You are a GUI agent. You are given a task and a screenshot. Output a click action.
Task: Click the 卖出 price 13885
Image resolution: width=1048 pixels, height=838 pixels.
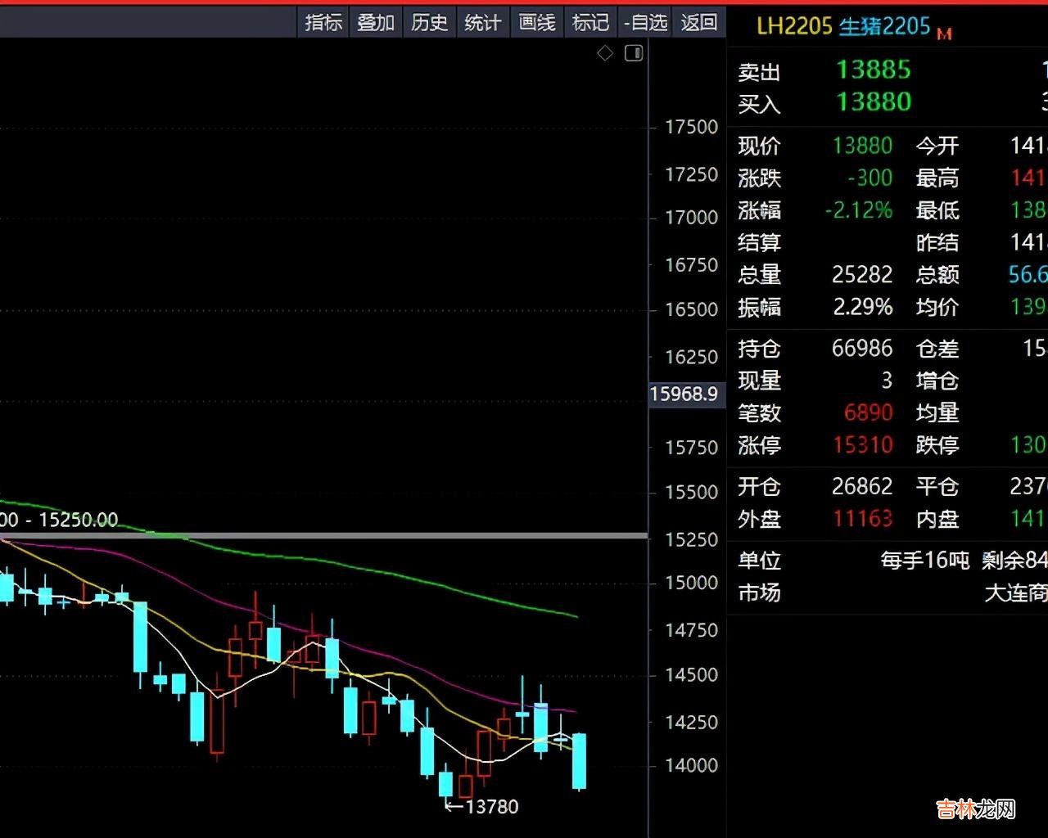874,70
